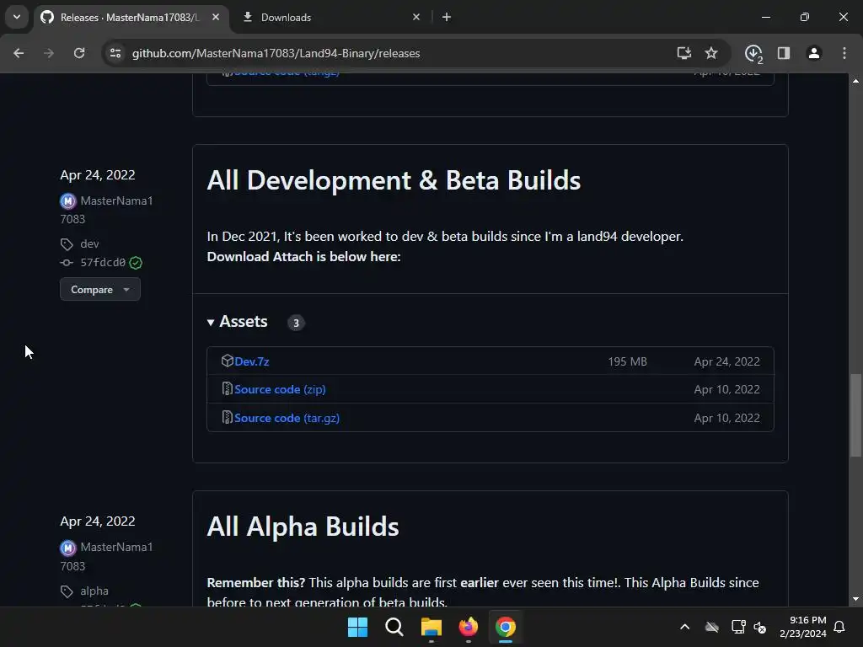Open Chrome three-dot menu
Viewport: 863px width, 647px height.
(844, 53)
